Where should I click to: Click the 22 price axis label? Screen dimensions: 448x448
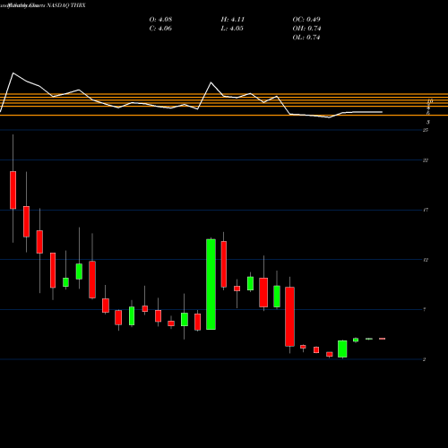426,160
